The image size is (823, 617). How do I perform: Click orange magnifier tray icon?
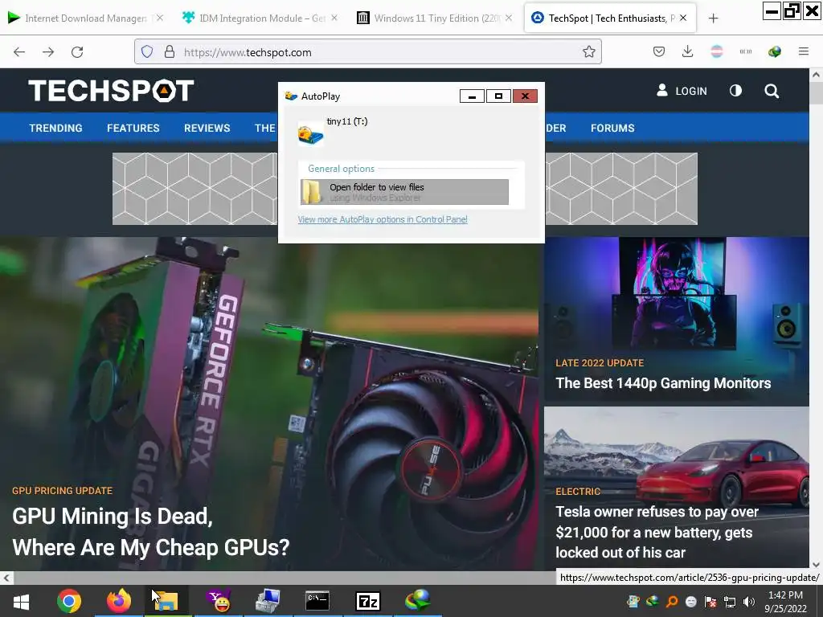point(671,602)
